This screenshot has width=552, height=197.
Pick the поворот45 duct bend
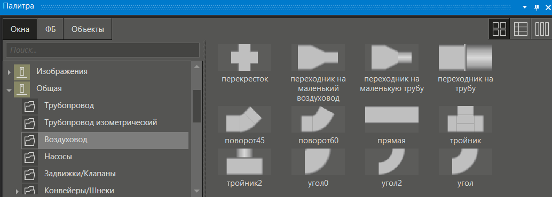click(245, 119)
